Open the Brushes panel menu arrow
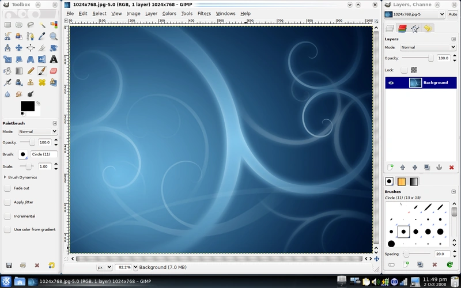 pos(454,192)
